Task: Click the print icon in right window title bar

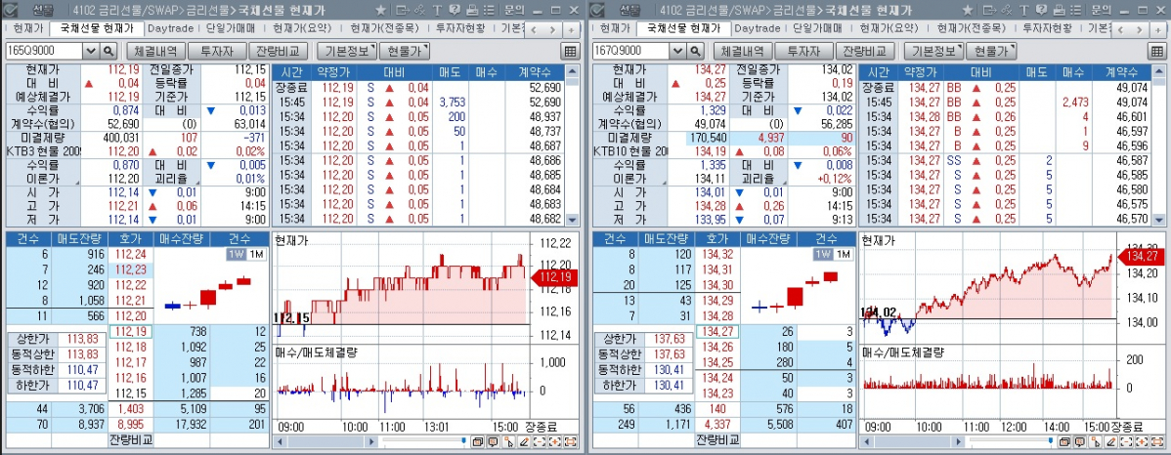Action: (1059, 10)
